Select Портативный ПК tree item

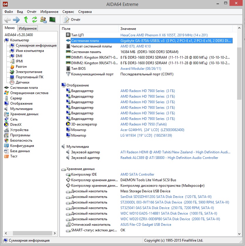coord(30,77)
